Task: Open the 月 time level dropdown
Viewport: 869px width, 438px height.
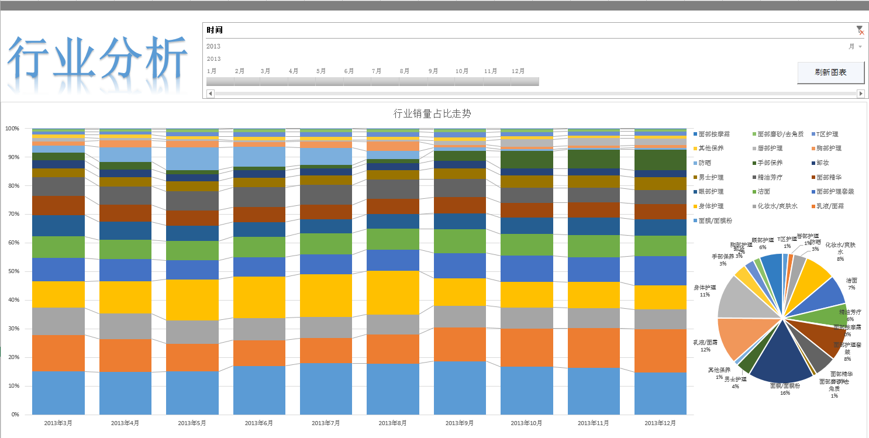Action: click(x=855, y=47)
